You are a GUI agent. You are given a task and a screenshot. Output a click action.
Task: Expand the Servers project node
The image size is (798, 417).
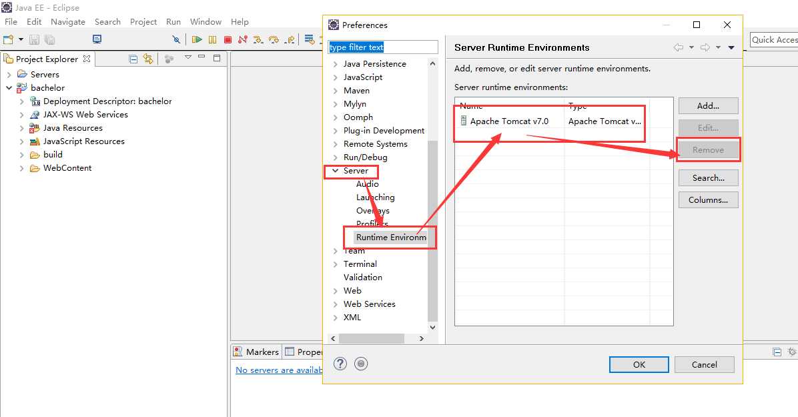coord(9,74)
